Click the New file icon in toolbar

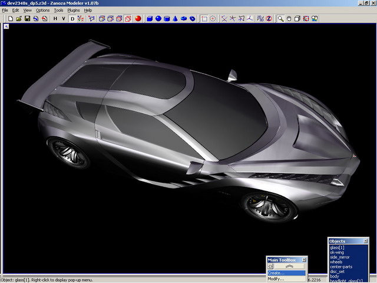point(11,18)
